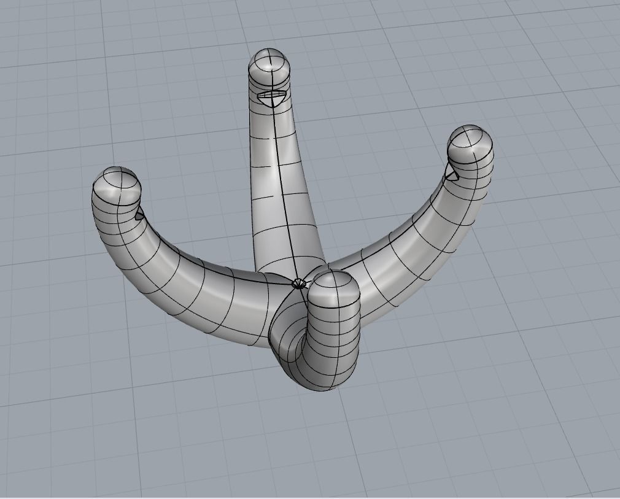
Task: Select the rounded tip of the upright center prong
Action: [269, 66]
